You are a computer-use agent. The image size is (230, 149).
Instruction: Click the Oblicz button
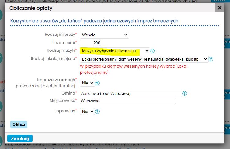click(19, 125)
